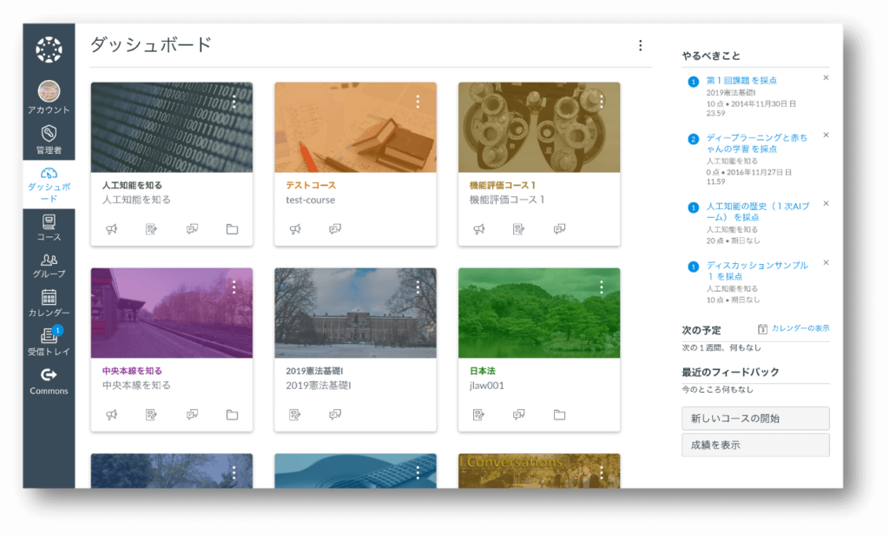Open files for 日本法 course

click(x=560, y=415)
